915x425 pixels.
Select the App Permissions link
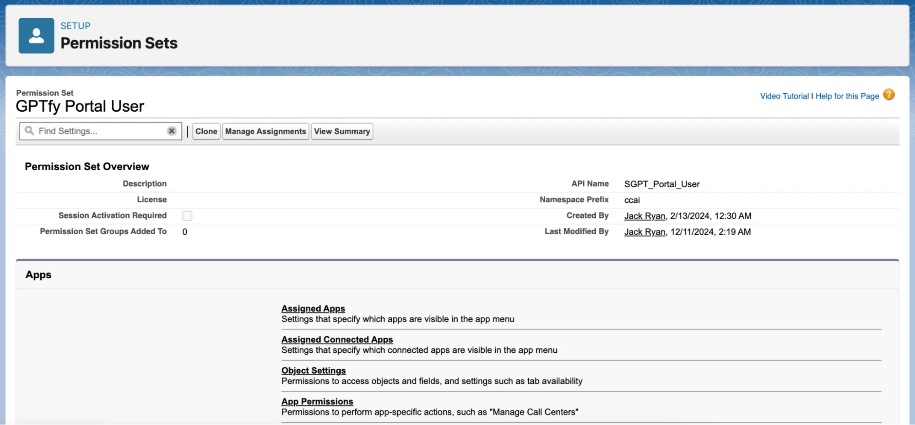317,402
